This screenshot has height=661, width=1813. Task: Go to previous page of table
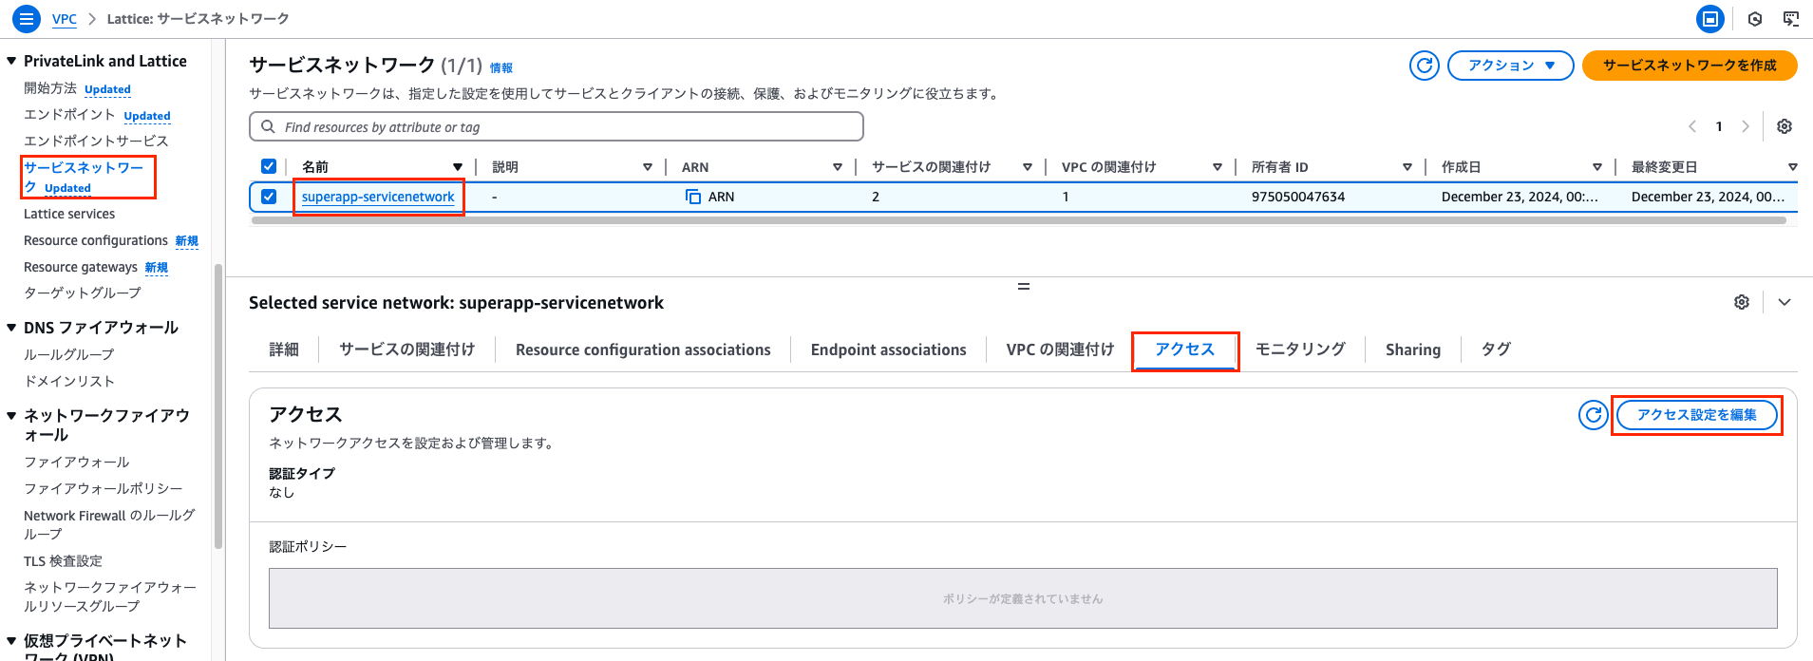point(1692,126)
